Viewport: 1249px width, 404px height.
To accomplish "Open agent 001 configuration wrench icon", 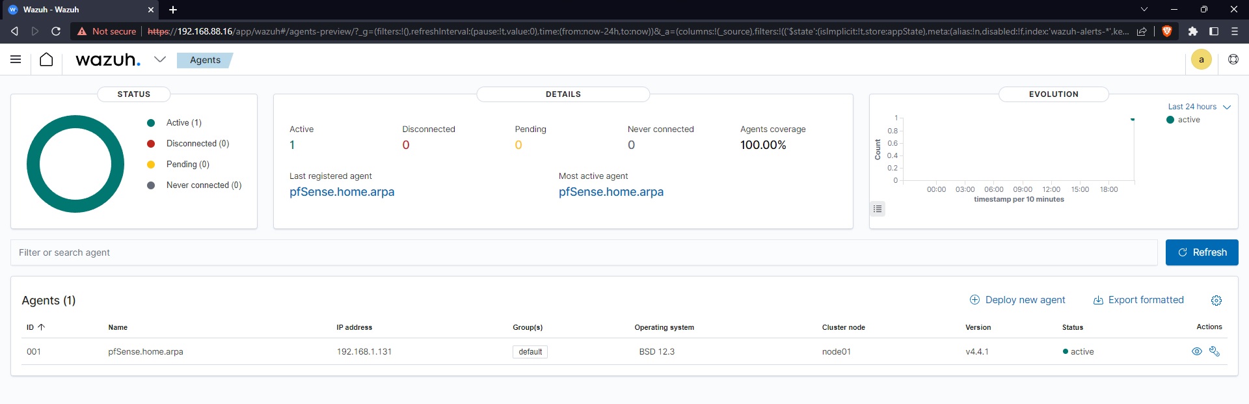I will 1214,351.
